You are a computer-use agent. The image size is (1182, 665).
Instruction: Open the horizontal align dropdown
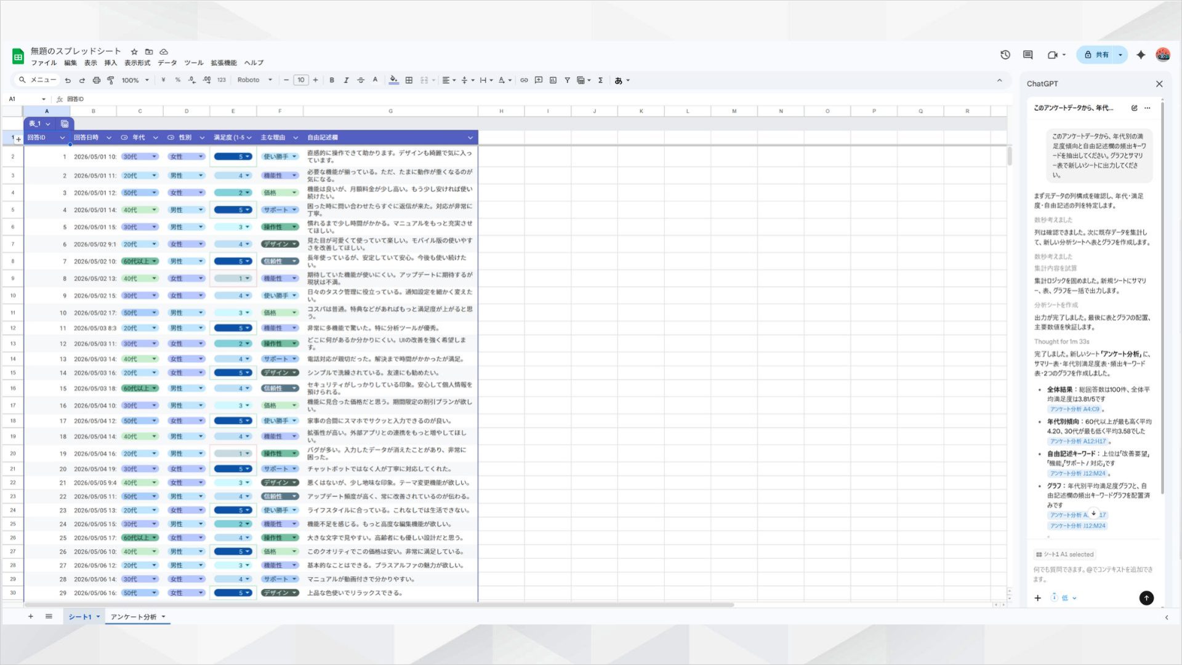(449, 80)
